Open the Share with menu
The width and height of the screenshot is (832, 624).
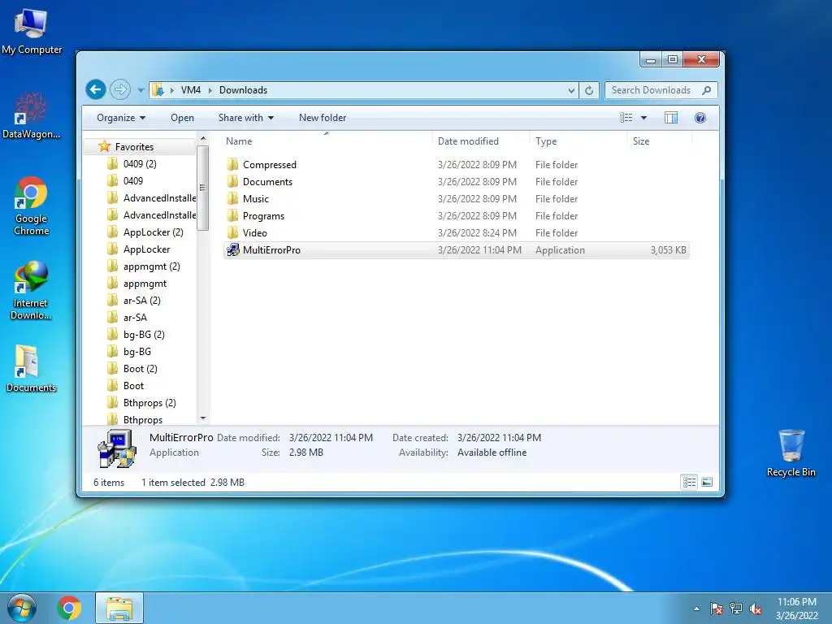pos(246,118)
